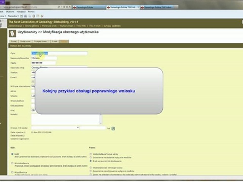Open the Pomoc browser menu
This screenshot has height=182, width=243.
(x=31, y=12)
